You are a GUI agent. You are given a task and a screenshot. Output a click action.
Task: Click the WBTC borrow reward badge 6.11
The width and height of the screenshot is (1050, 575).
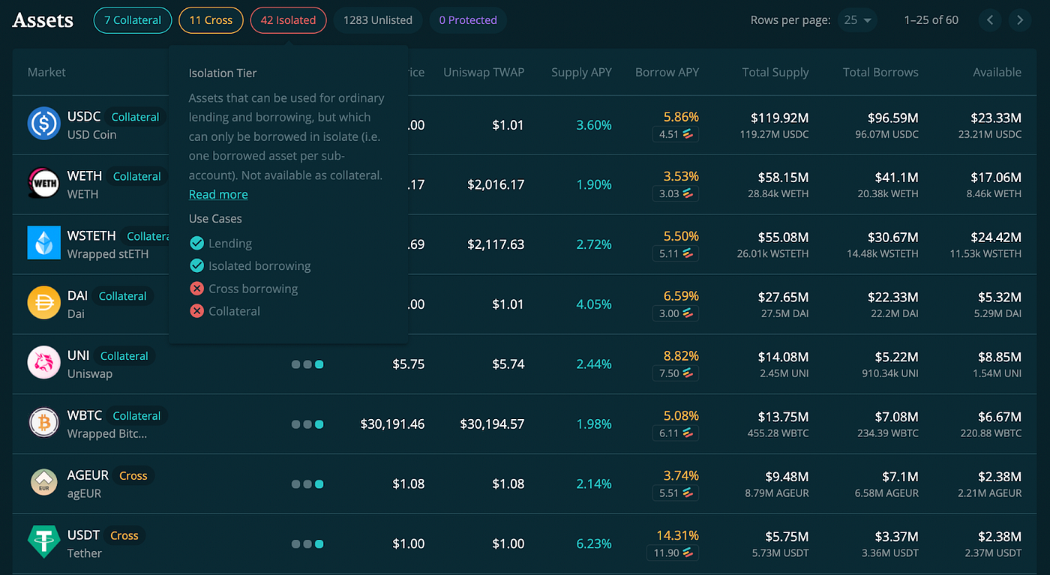[x=675, y=433]
